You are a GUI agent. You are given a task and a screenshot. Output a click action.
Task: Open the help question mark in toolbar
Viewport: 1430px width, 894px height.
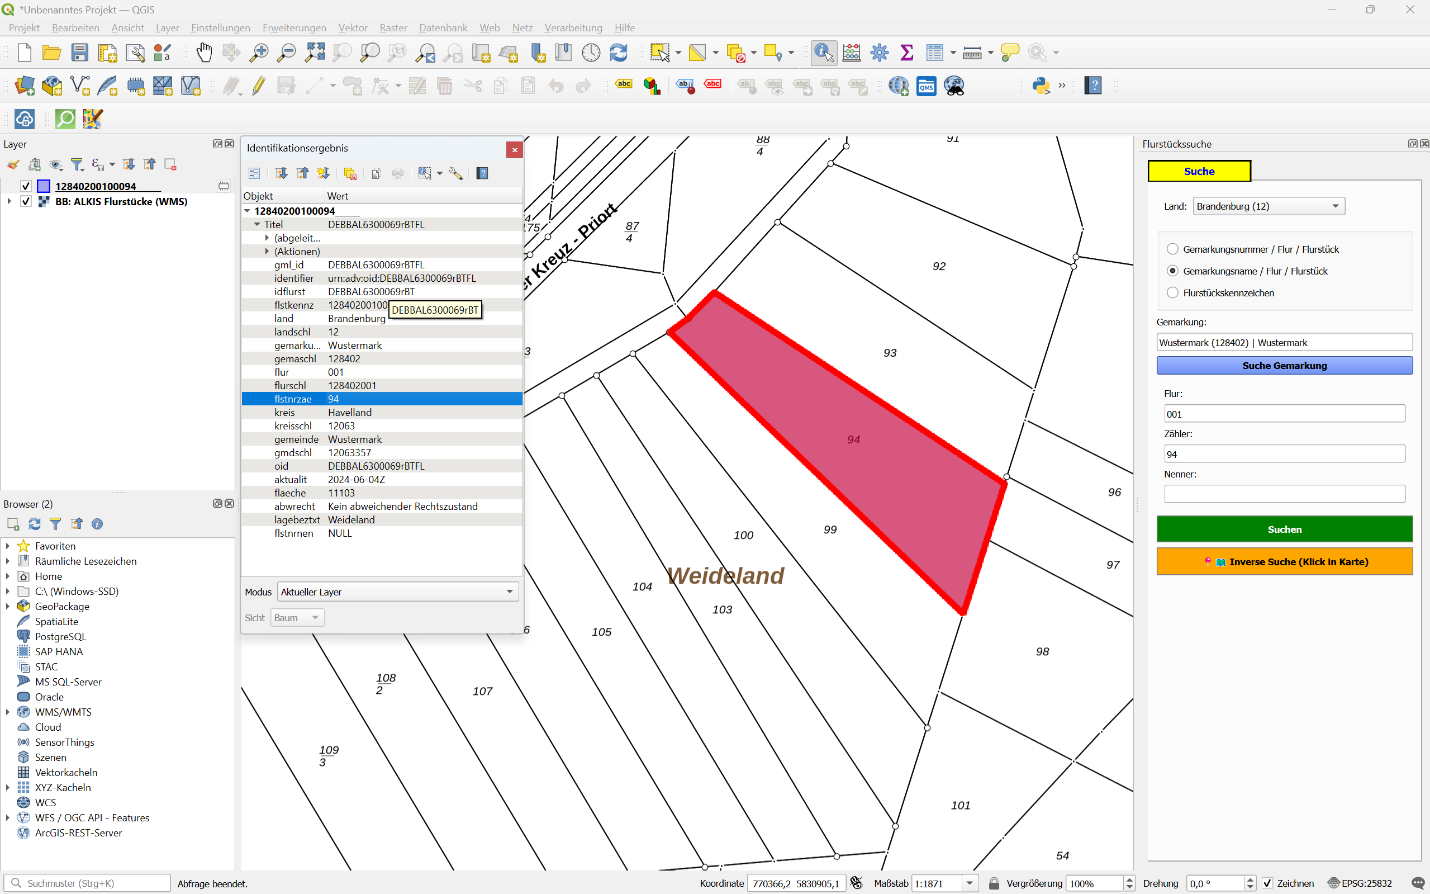point(1093,86)
